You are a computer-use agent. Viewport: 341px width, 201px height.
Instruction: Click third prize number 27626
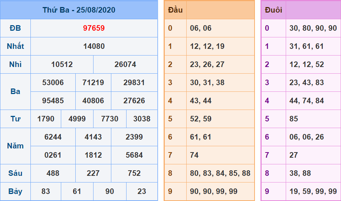(x=134, y=101)
